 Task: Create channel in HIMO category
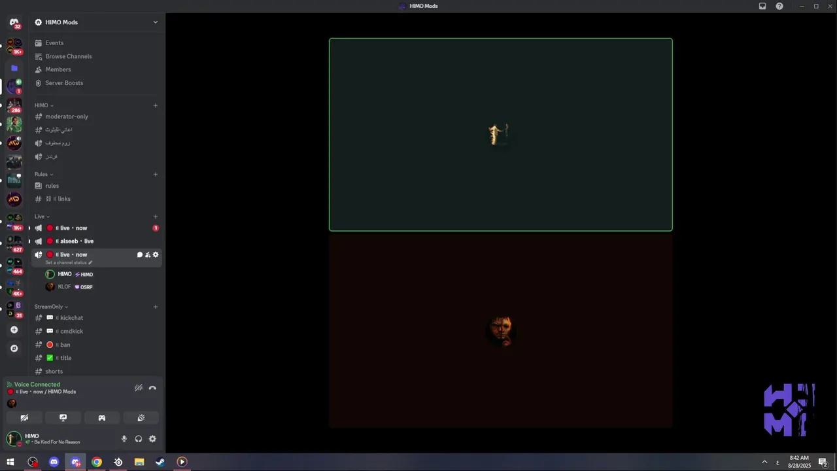[156, 105]
